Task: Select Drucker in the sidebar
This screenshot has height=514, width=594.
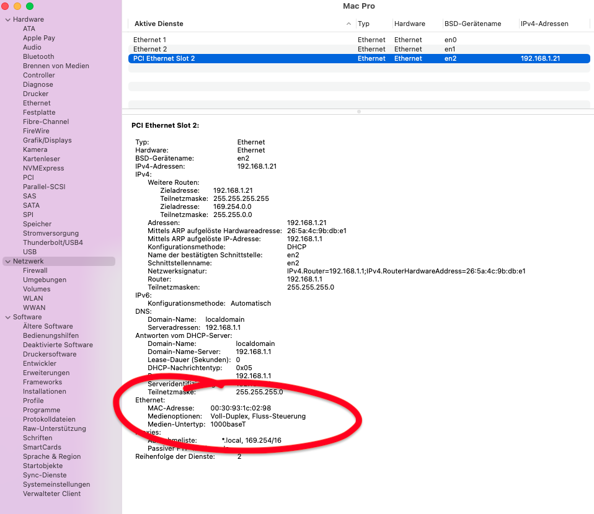Action: click(35, 94)
